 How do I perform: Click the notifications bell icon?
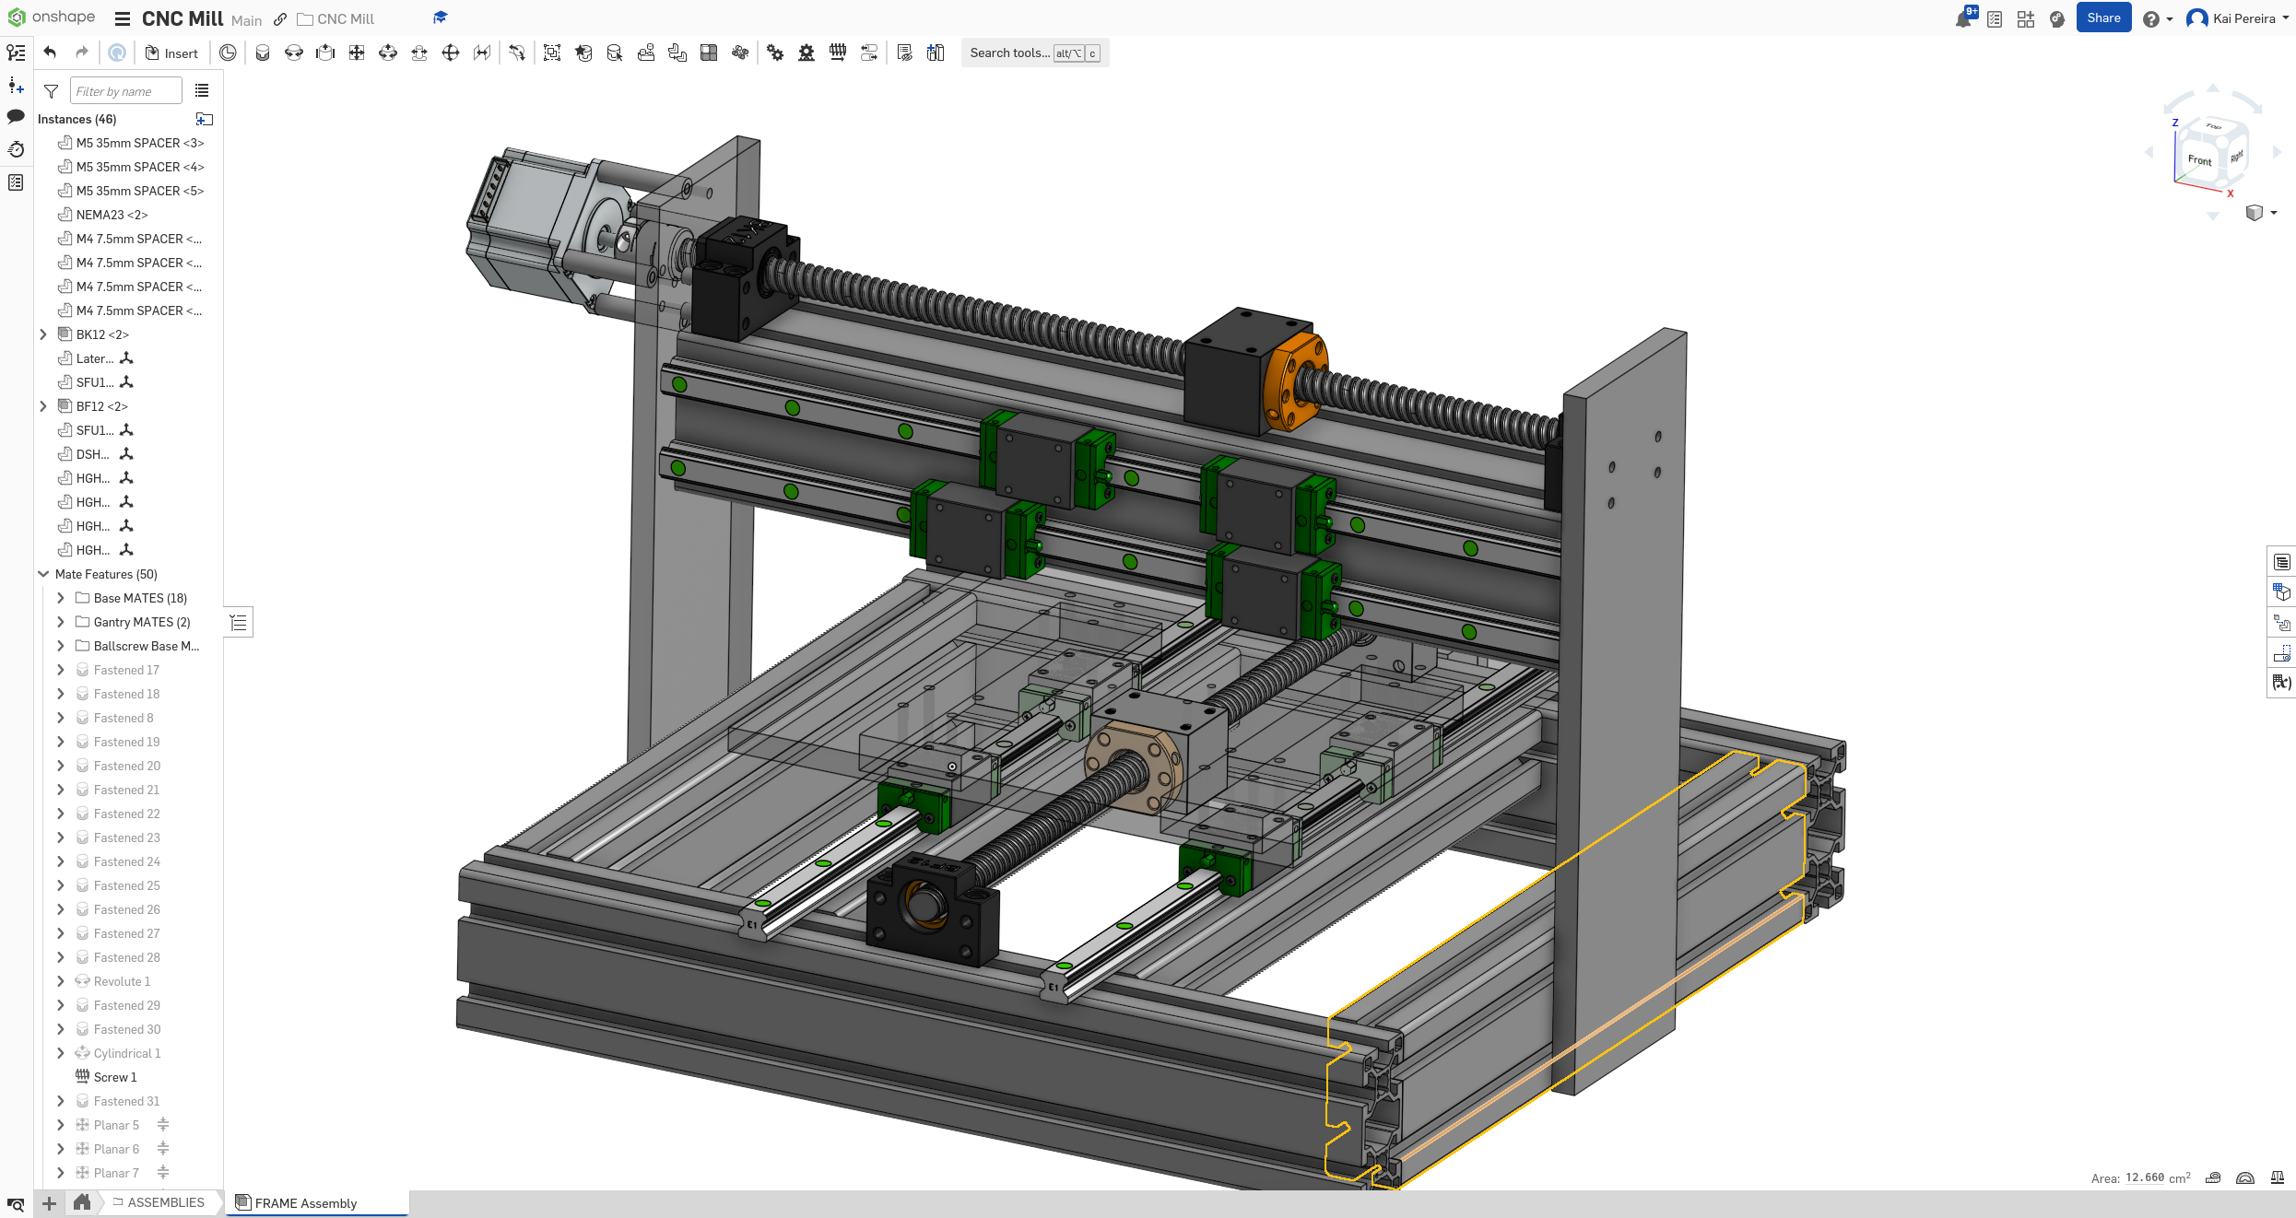click(1964, 18)
